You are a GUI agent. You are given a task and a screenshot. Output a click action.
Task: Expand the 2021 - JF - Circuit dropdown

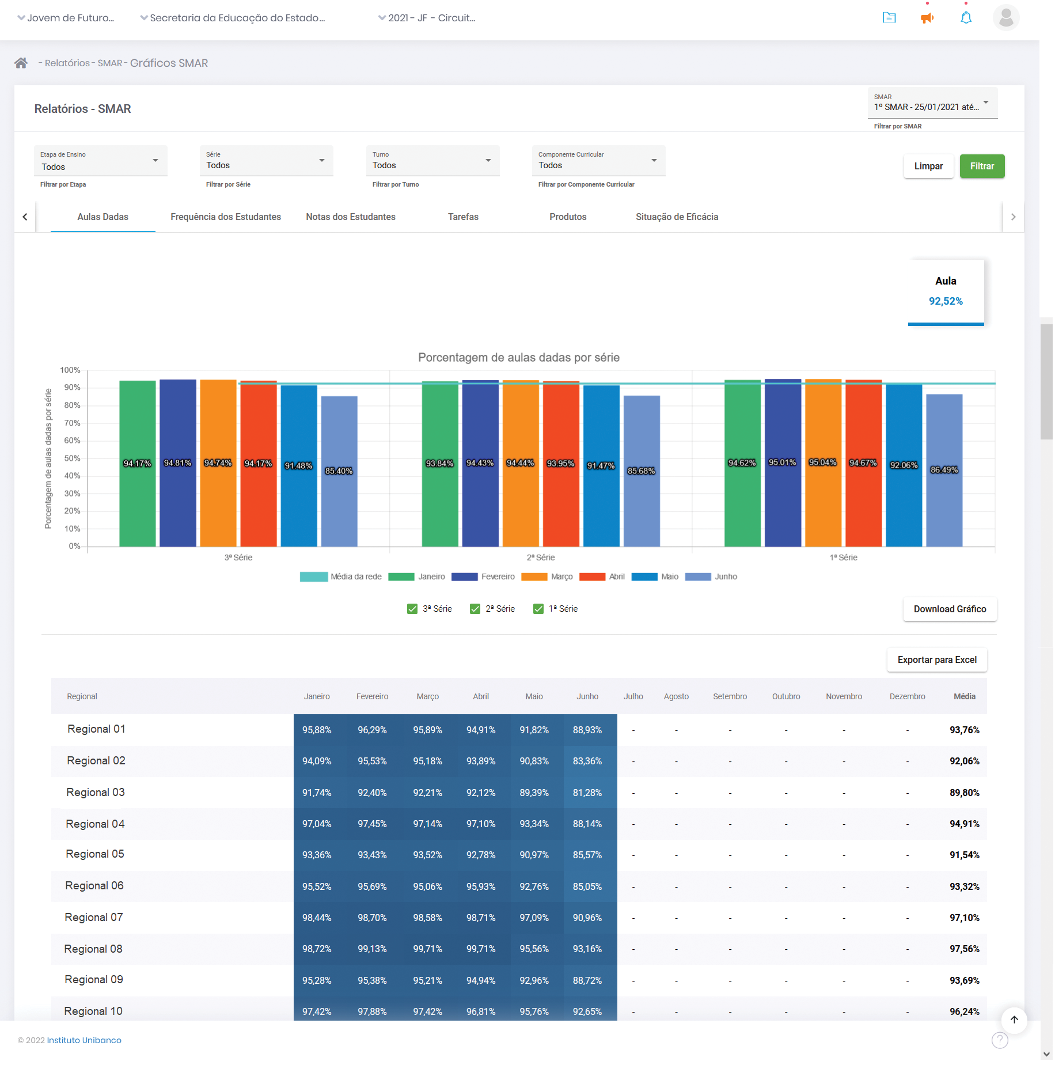(x=427, y=18)
